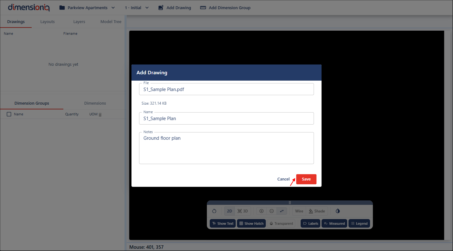453x251 pixels.
Task: Tick the select-all Dimension Groups checkbox
Action: (9, 114)
